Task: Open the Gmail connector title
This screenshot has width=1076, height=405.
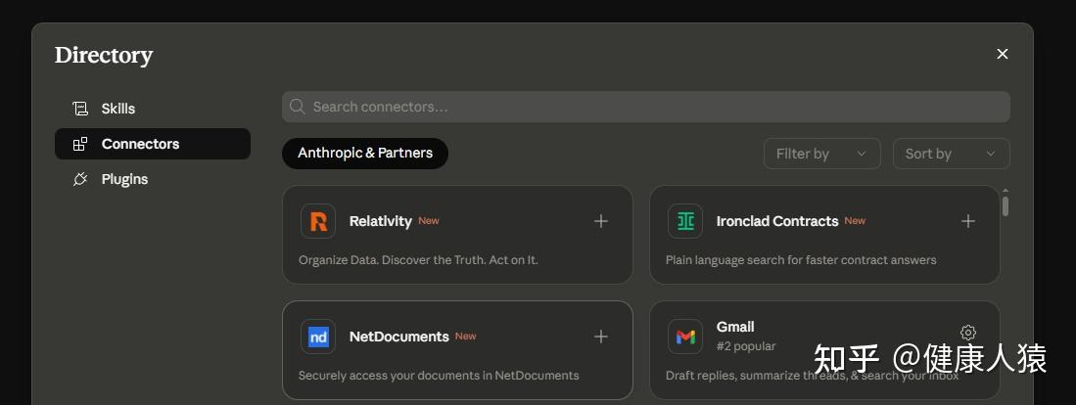Action: (735, 327)
